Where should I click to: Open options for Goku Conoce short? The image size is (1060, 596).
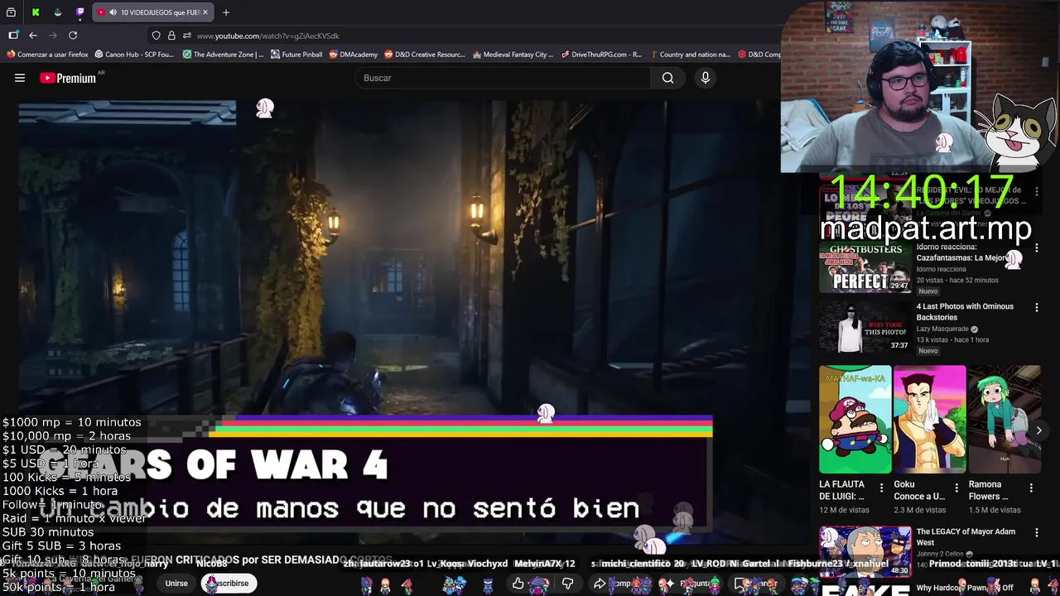click(x=956, y=488)
